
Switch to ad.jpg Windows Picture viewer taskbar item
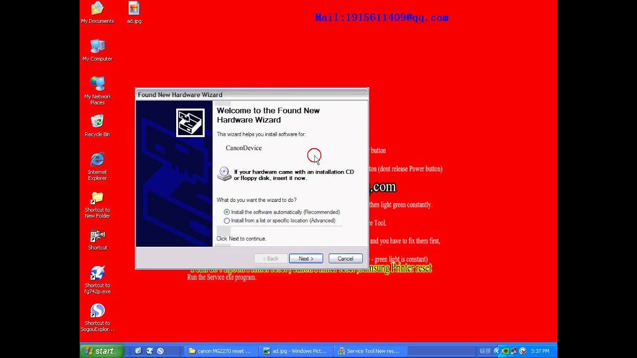[296, 351]
